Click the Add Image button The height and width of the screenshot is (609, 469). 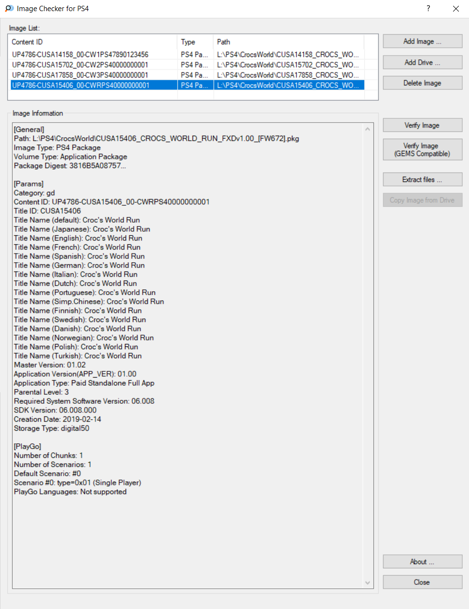pyautogui.click(x=422, y=42)
